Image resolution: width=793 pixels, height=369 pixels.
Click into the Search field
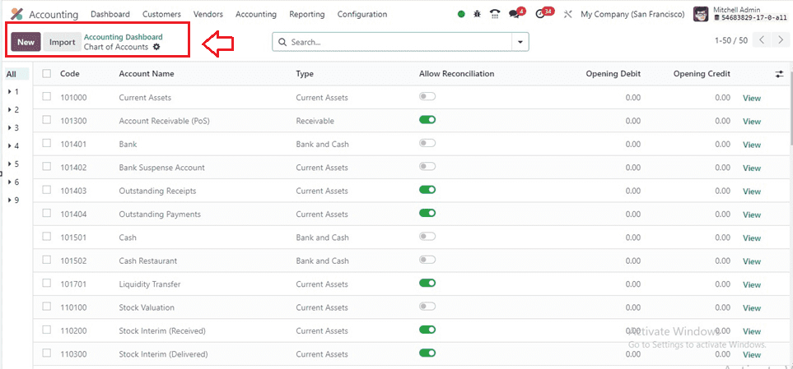399,43
